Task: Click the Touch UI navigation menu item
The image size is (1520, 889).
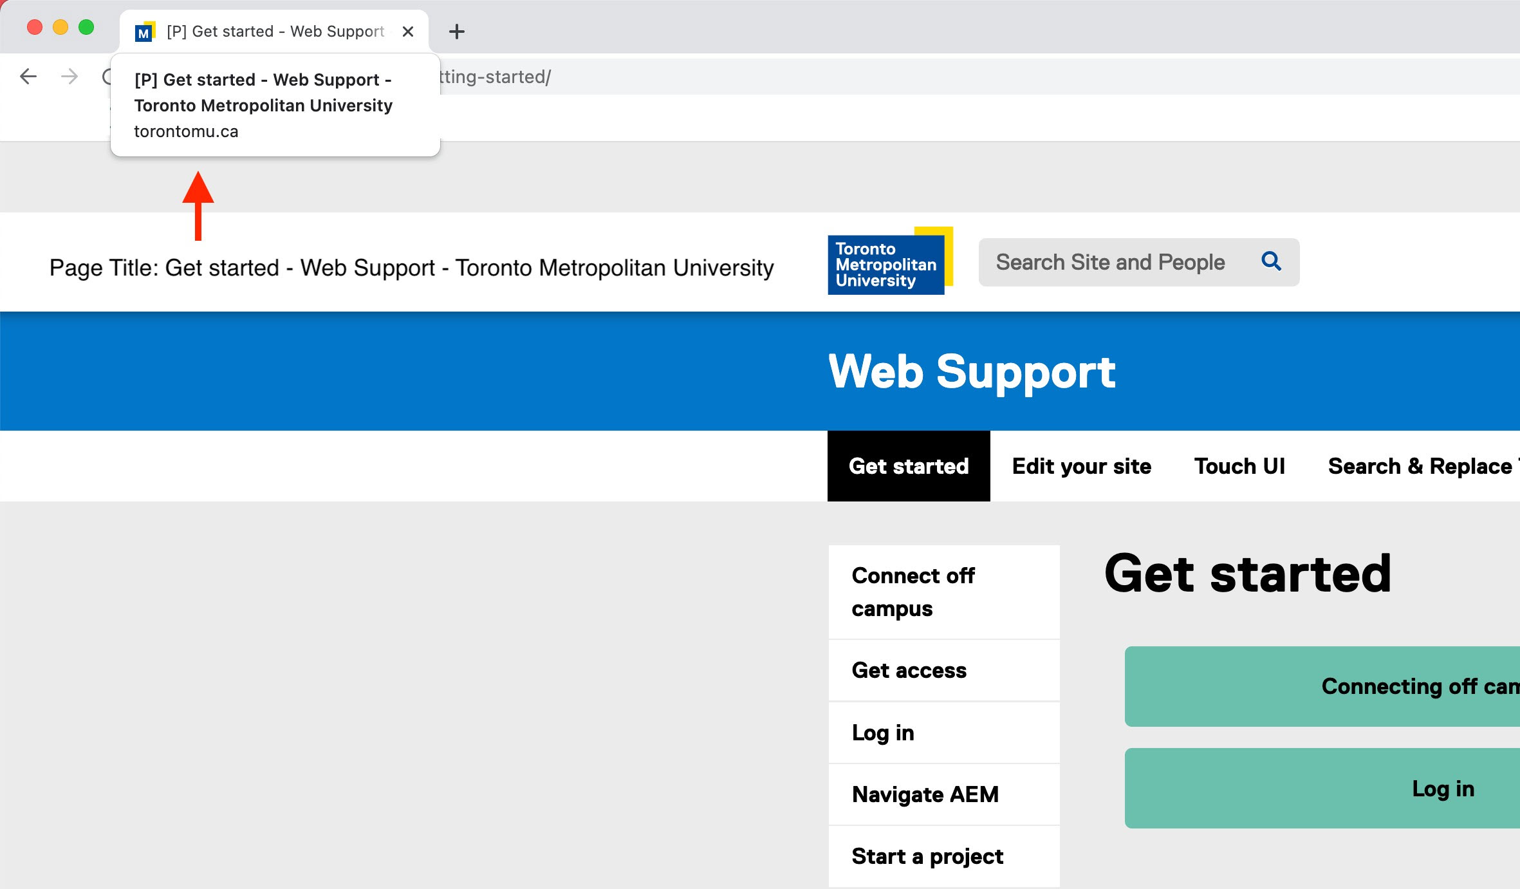Action: 1241,465
